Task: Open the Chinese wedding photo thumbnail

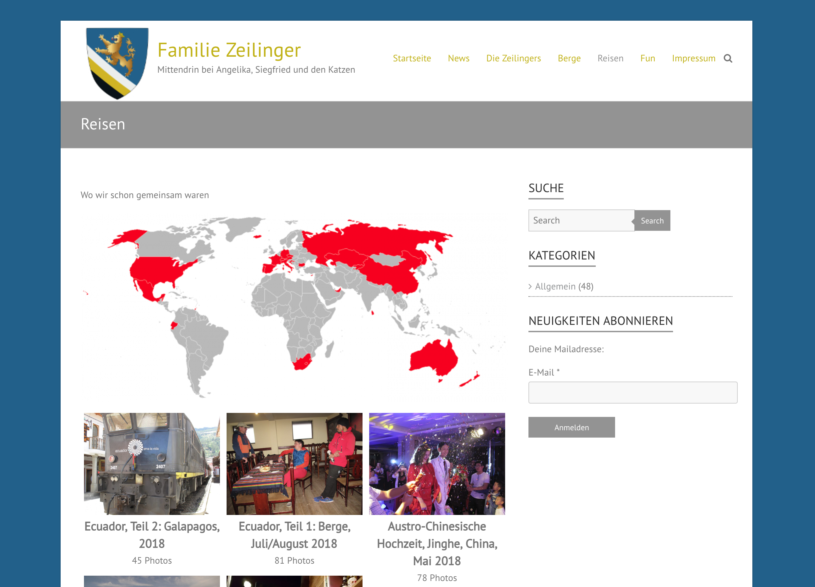Action: [437, 464]
